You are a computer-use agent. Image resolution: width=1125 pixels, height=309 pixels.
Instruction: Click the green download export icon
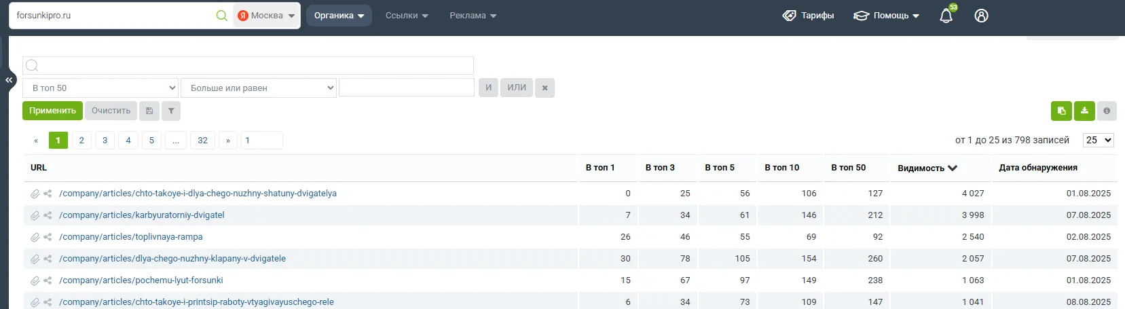[x=1084, y=111]
